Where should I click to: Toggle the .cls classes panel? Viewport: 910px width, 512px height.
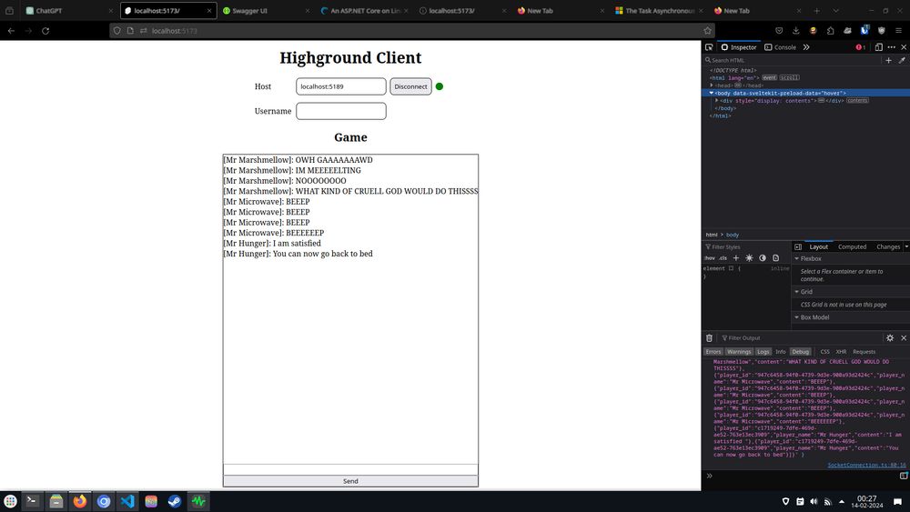723,258
